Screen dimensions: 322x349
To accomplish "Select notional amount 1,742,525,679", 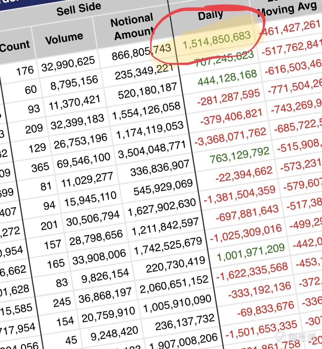I will [168, 246].
